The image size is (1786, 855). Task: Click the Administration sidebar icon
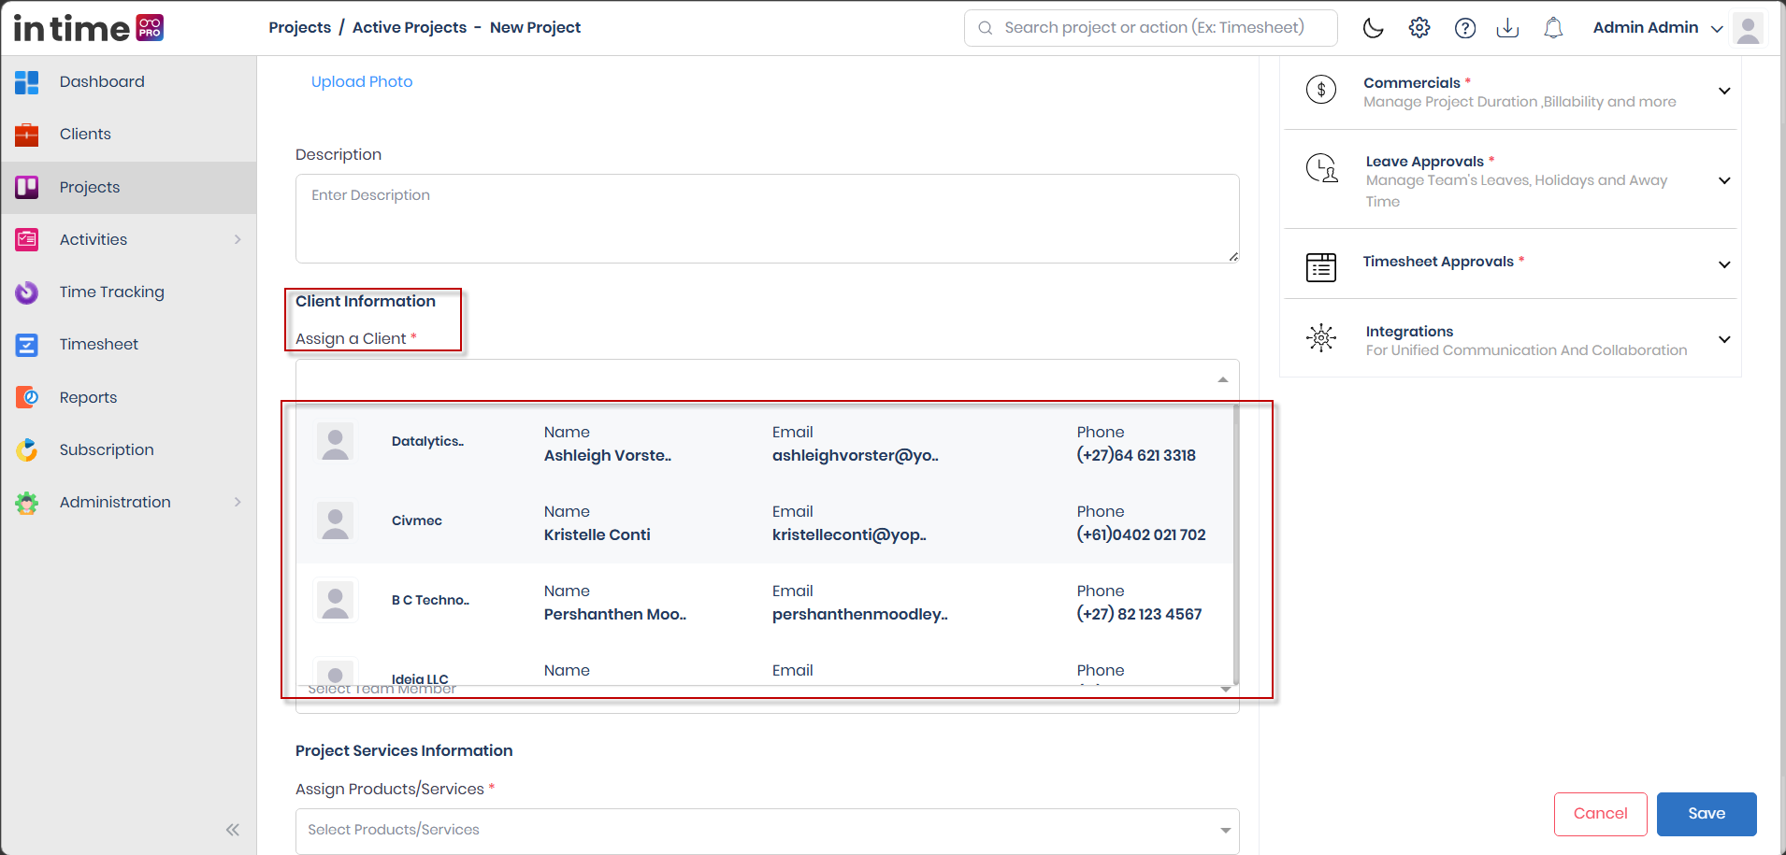pos(27,503)
